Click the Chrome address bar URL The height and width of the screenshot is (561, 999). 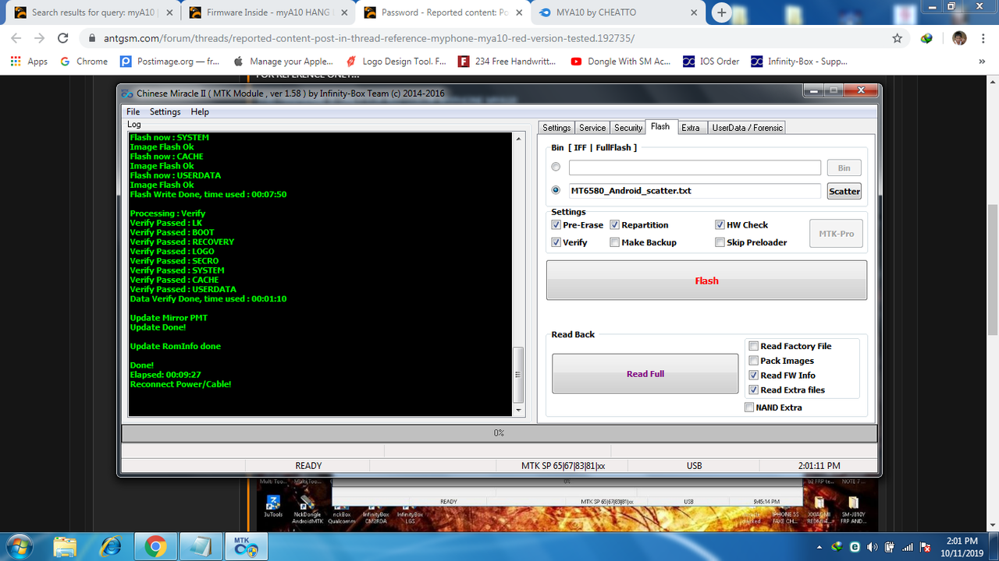(369, 38)
